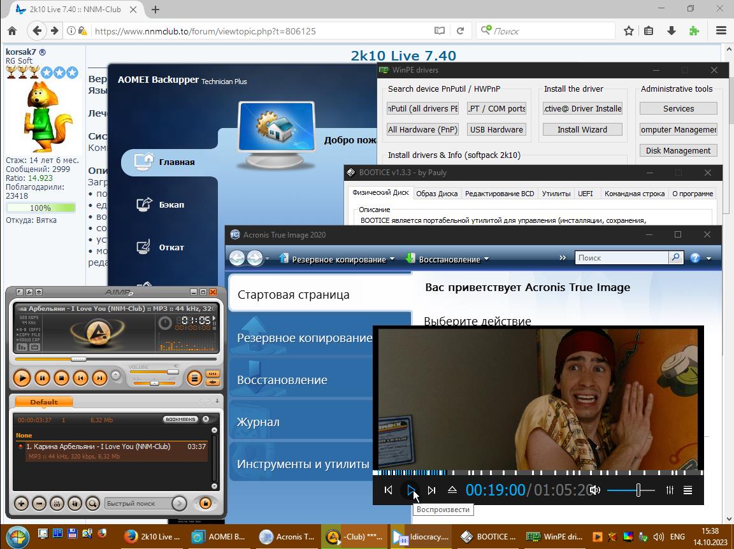
Task: Expand Восстановление dropdown in Acronis toolbar
Action: 486,259
